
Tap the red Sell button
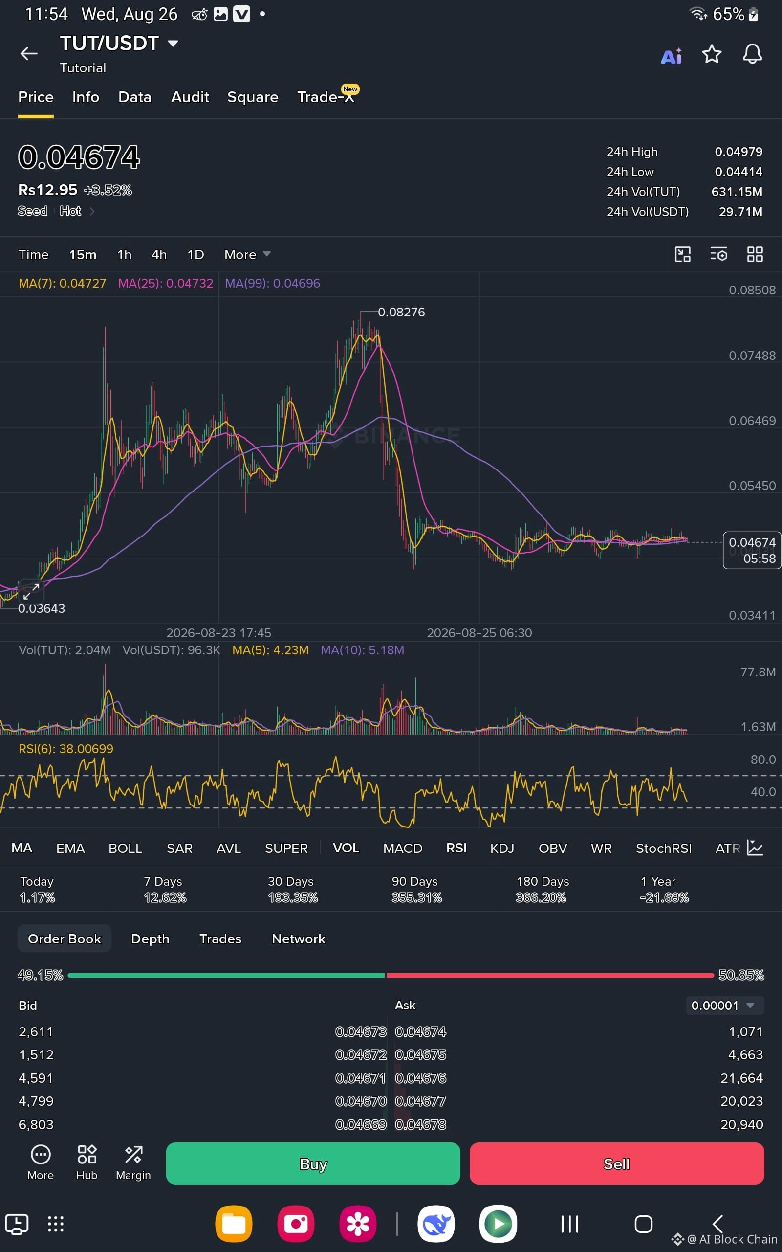(616, 1163)
